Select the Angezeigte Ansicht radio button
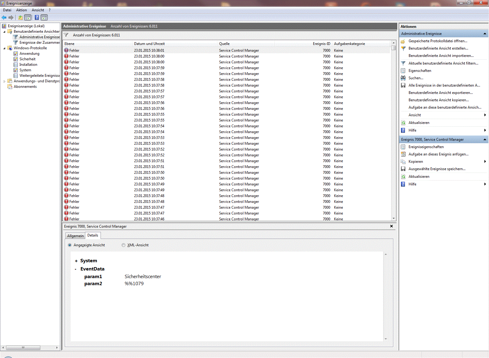This screenshot has width=489, height=358. point(70,245)
